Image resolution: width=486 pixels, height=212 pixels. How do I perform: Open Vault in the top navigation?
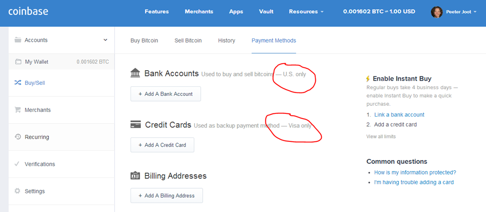point(266,11)
